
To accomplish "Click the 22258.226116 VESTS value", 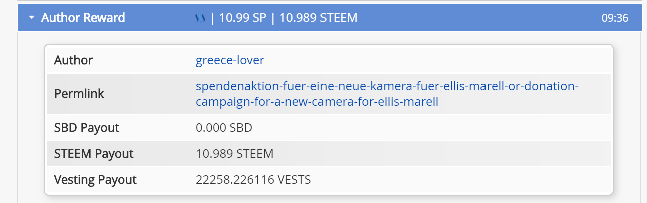I will (x=253, y=179).
